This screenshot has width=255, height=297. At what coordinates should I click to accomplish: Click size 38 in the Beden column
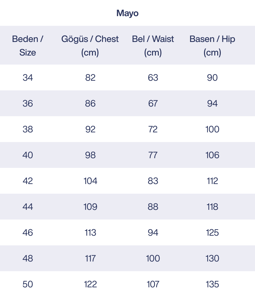pyautogui.click(x=28, y=129)
